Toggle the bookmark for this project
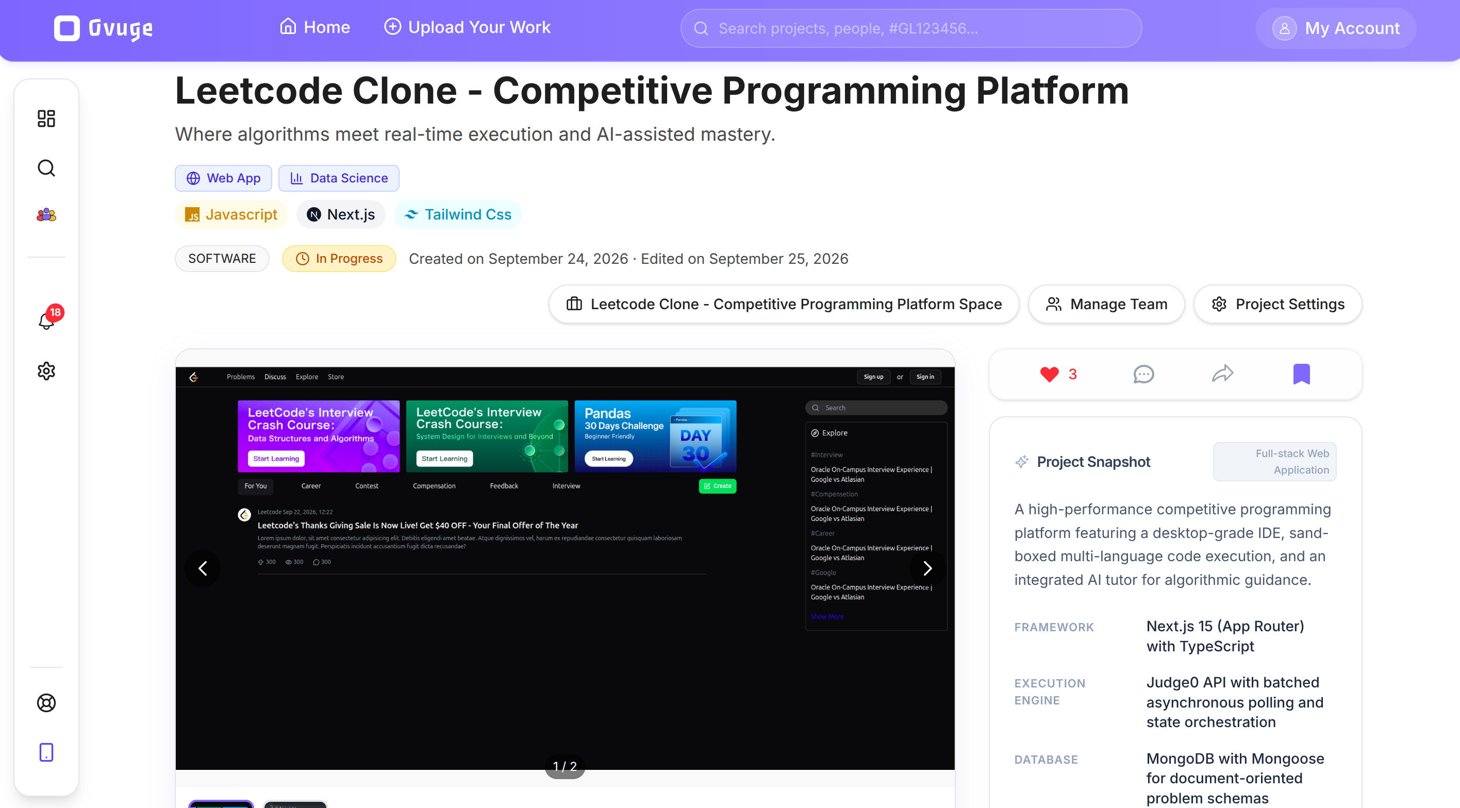The width and height of the screenshot is (1460, 808). coord(1301,374)
